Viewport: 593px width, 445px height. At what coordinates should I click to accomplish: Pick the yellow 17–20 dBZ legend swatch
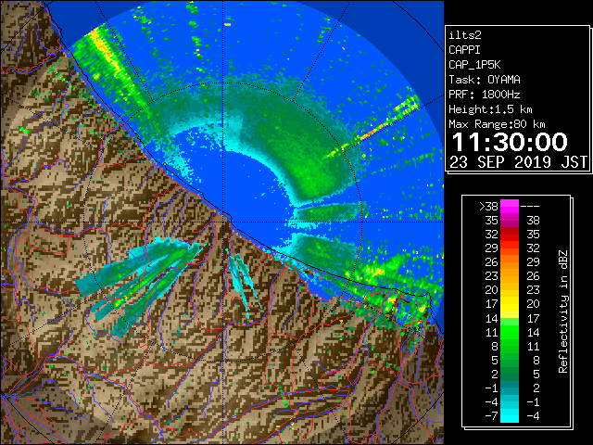(510, 304)
